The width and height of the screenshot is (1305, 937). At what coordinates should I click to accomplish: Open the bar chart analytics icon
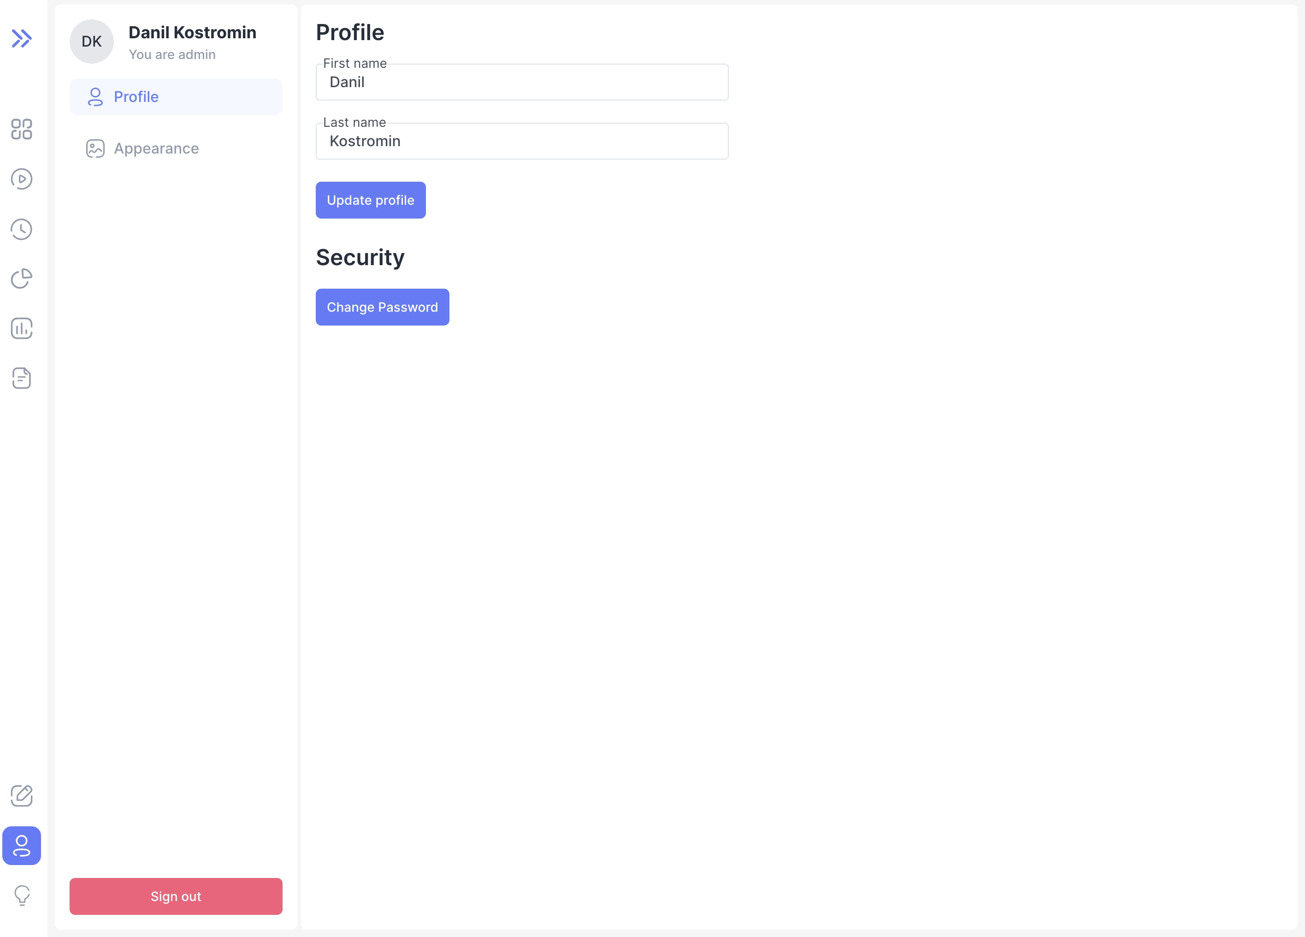coord(21,328)
